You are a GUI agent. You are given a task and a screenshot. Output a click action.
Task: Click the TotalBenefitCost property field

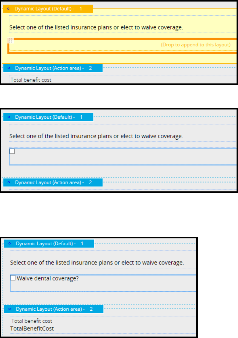(32, 328)
